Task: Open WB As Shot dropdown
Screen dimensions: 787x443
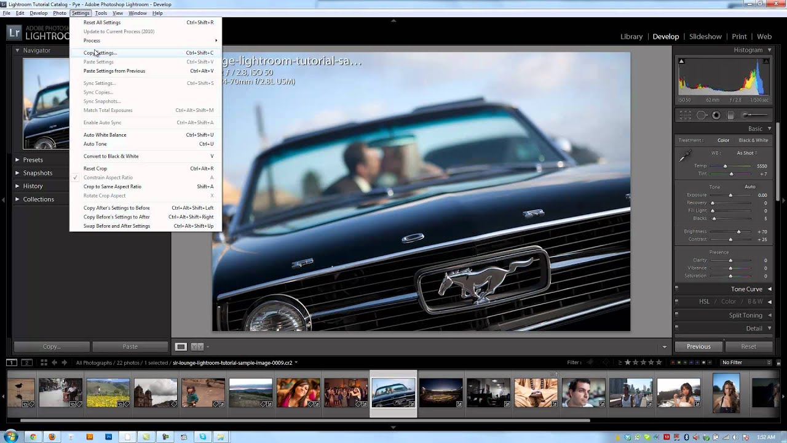Action: tap(747, 153)
